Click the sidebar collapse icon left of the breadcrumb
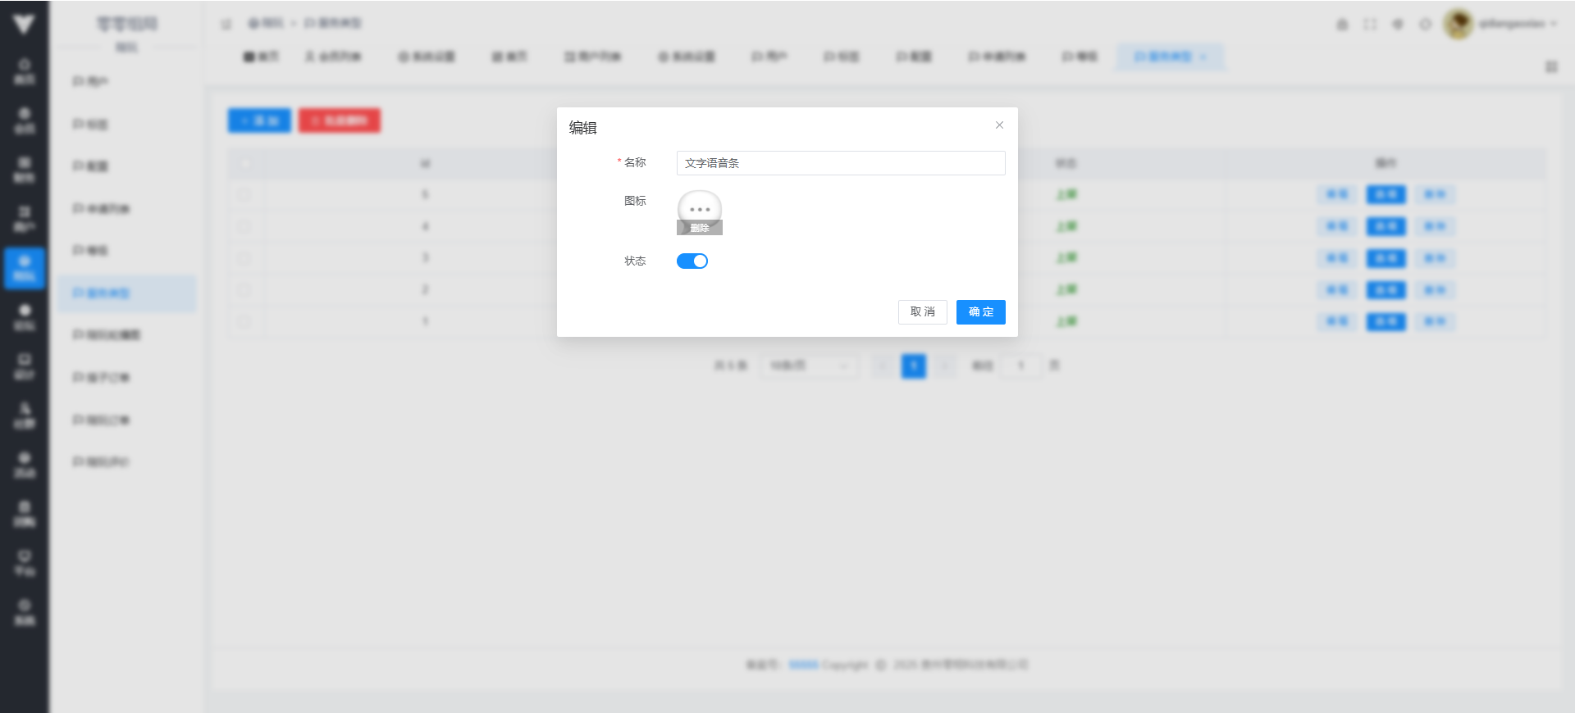This screenshot has height=713, width=1575. click(226, 24)
